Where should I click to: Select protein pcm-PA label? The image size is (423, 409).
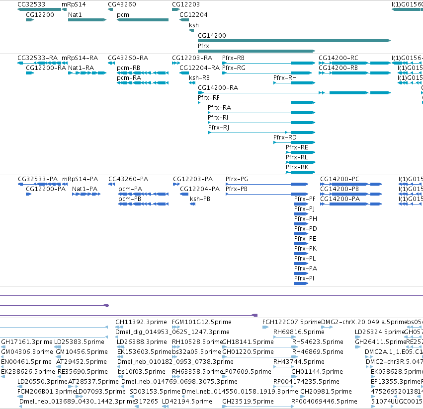click(x=130, y=189)
